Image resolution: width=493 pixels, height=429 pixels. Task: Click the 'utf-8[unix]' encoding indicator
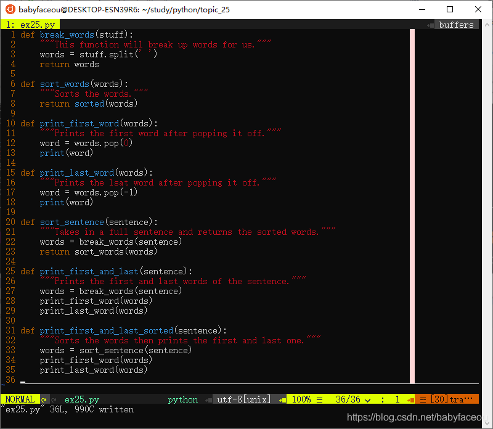tap(243, 399)
